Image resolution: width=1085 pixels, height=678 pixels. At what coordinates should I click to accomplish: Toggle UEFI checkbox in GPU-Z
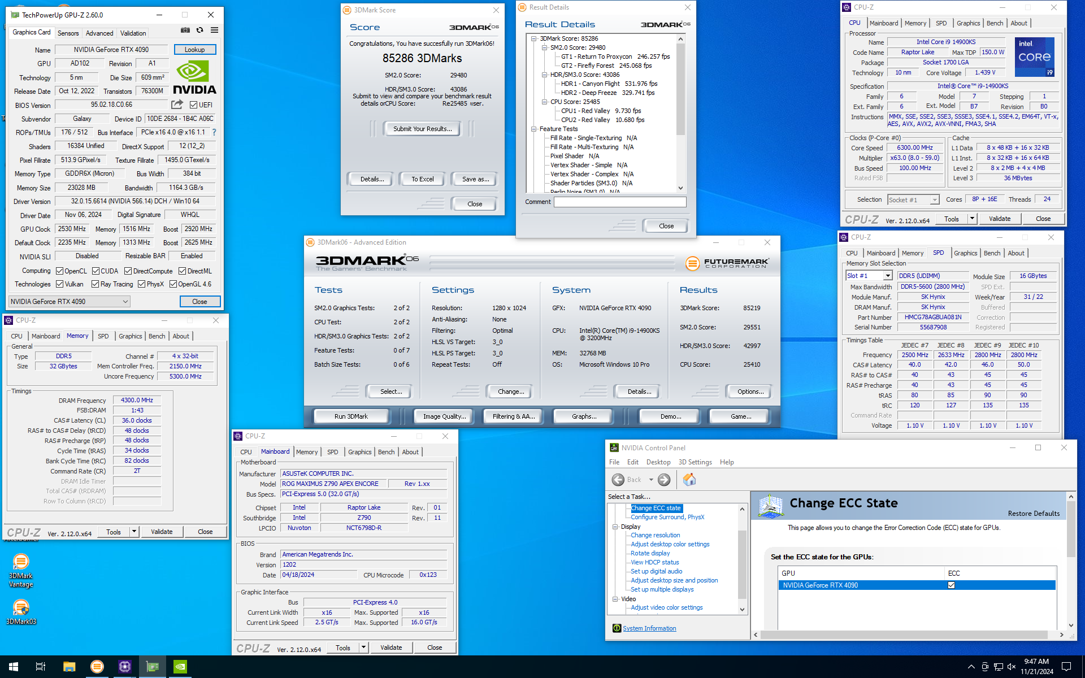194,105
